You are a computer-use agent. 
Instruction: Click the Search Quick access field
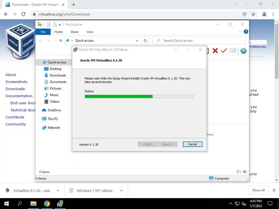click(199, 41)
